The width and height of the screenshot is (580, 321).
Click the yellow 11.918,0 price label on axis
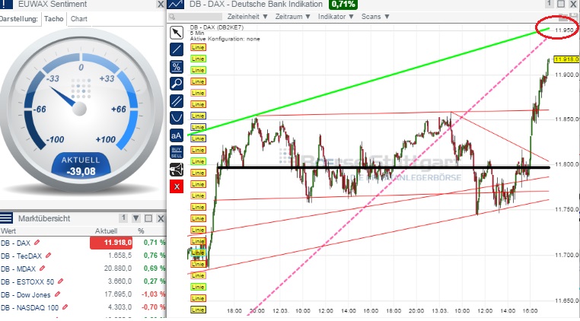point(566,59)
